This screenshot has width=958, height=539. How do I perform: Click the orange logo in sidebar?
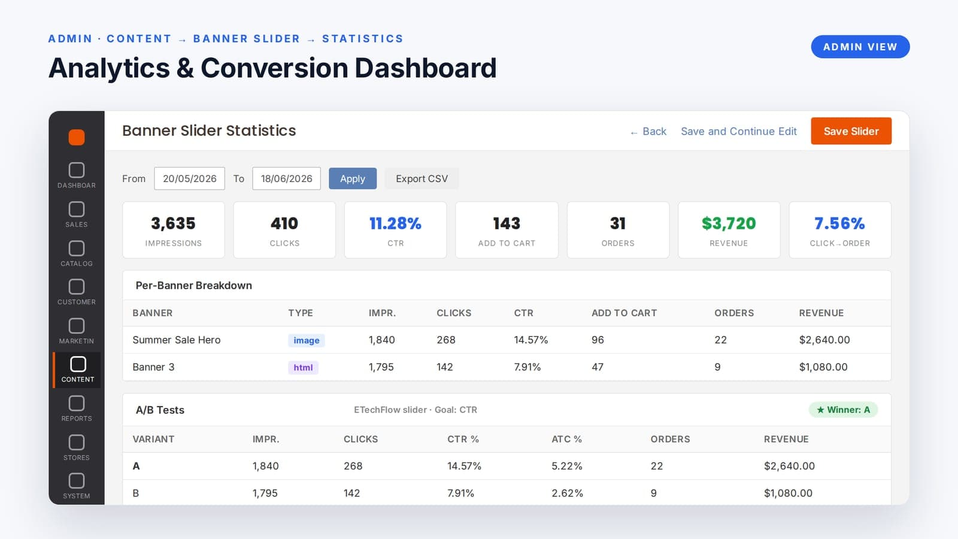coord(77,137)
